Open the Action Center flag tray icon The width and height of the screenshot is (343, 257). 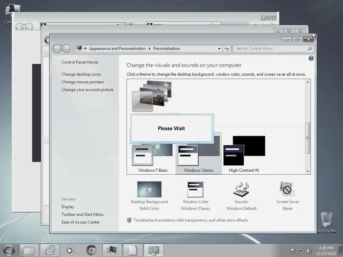point(293,251)
